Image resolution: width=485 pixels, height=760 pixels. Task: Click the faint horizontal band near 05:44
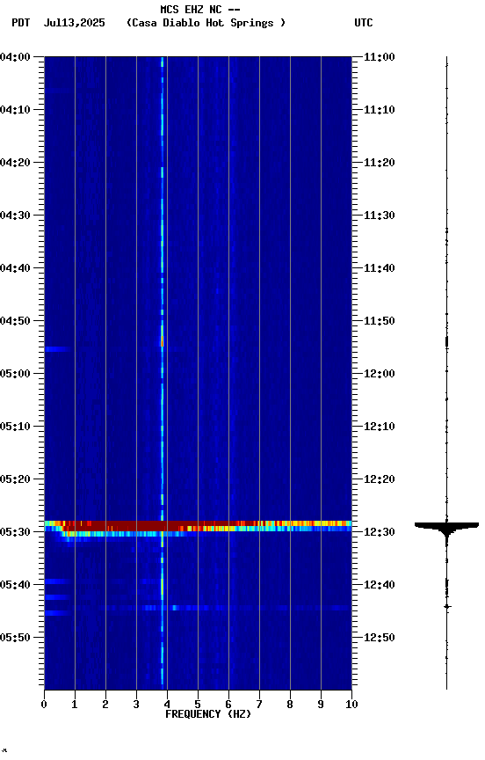[x=198, y=608]
